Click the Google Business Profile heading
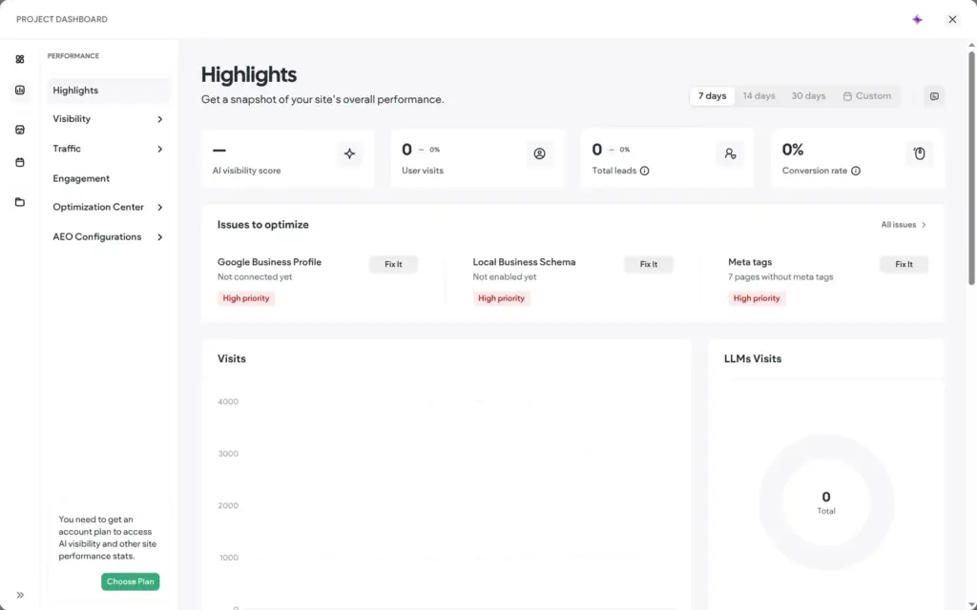This screenshot has width=977, height=610. coord(269,262)
